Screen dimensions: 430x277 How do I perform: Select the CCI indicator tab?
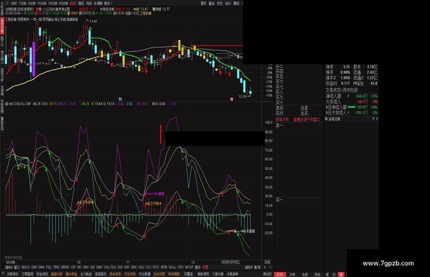(x=148, y=267)
